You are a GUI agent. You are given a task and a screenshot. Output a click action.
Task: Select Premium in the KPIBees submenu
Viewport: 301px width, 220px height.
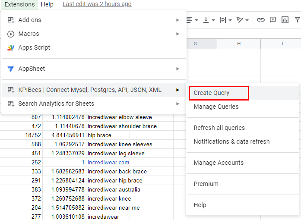pyautogui.click(x=243, y=184)
